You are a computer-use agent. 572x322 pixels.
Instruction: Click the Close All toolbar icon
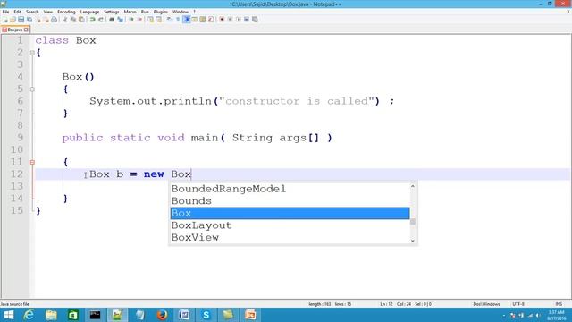click(x=46, y=20)
